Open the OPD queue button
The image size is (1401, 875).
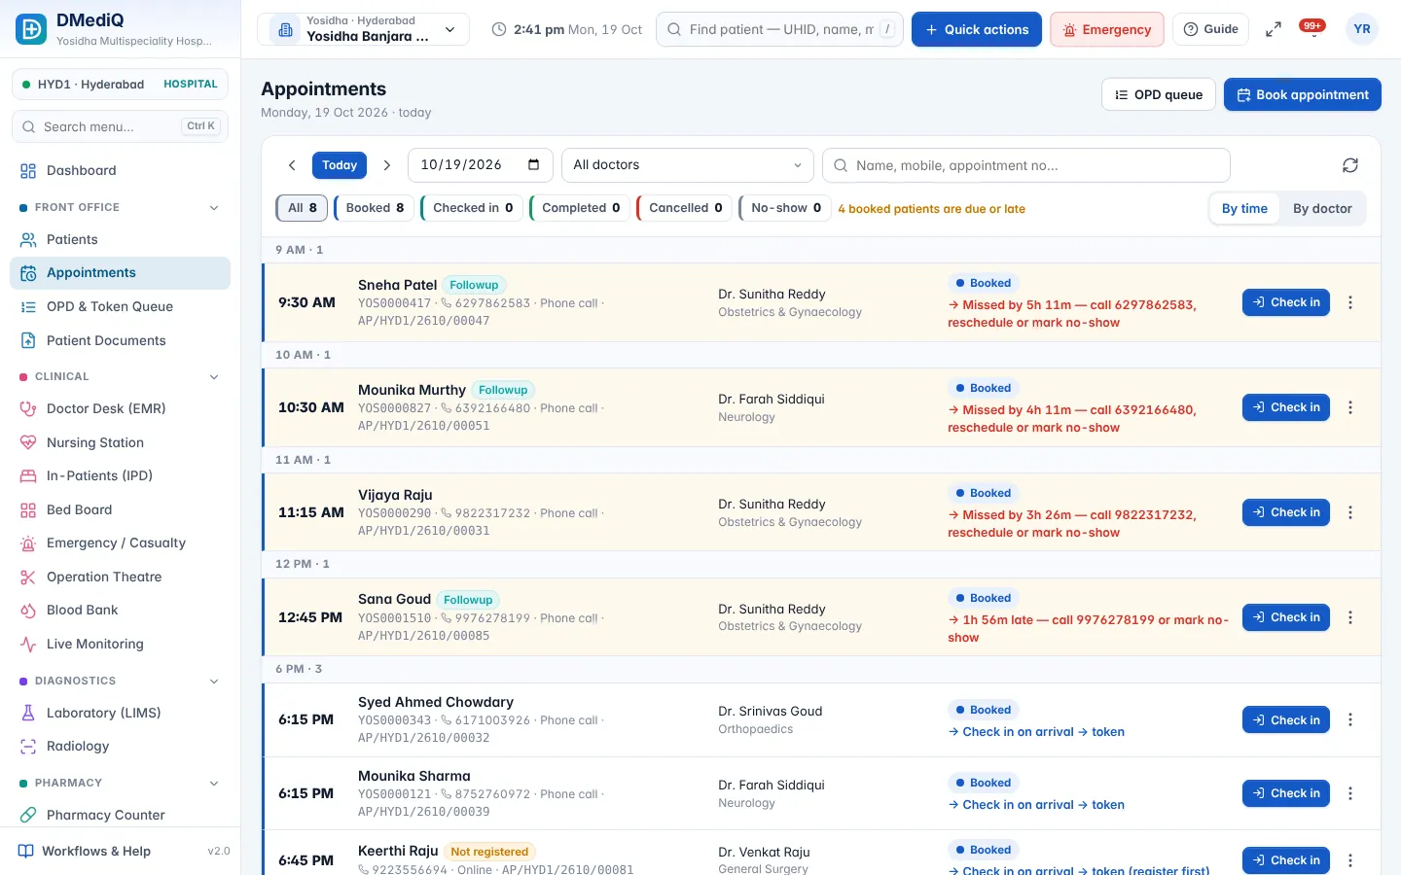coord(1159,94)
